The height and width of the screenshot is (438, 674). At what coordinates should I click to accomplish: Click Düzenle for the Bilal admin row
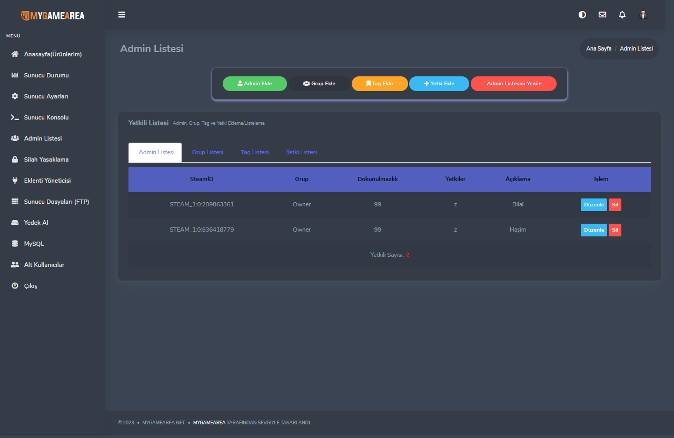(593, 205)
